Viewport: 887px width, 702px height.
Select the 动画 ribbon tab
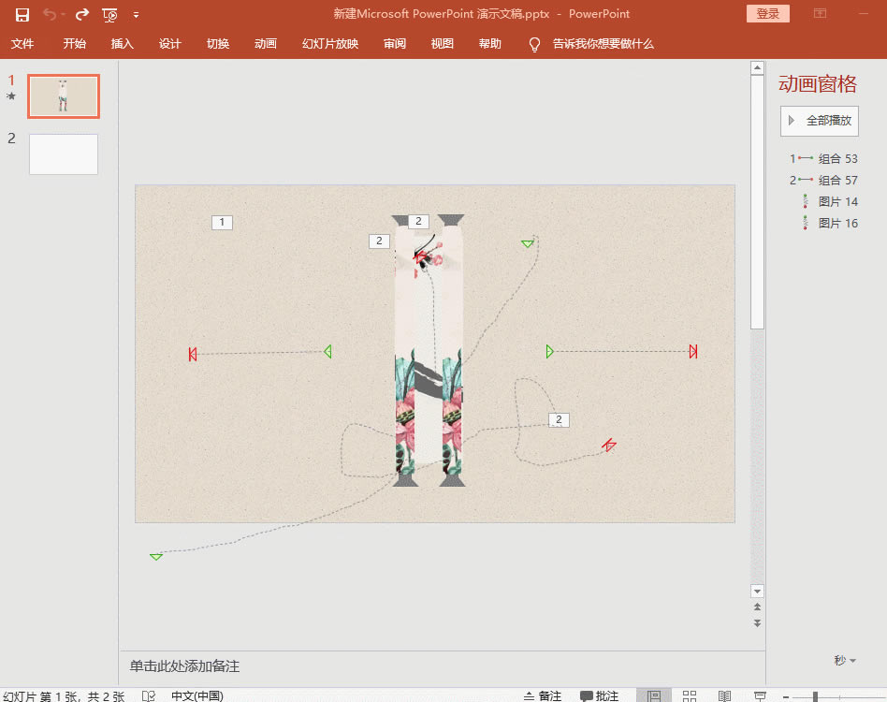[x=266, y=44]
